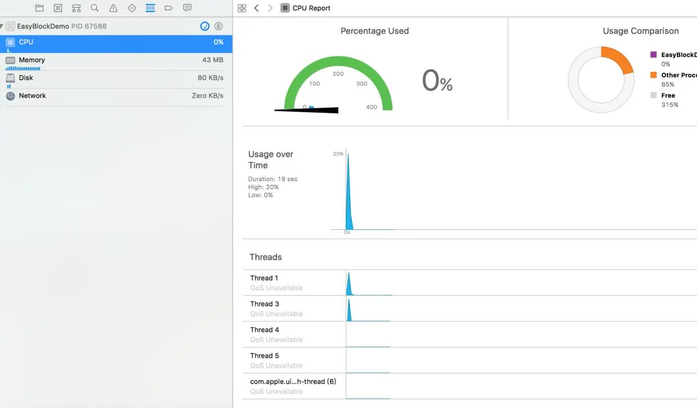The width and height of the screenshot is (697, 408).
Task: Show the Issue navigator warning icon
Action: (x=114, y=8)
